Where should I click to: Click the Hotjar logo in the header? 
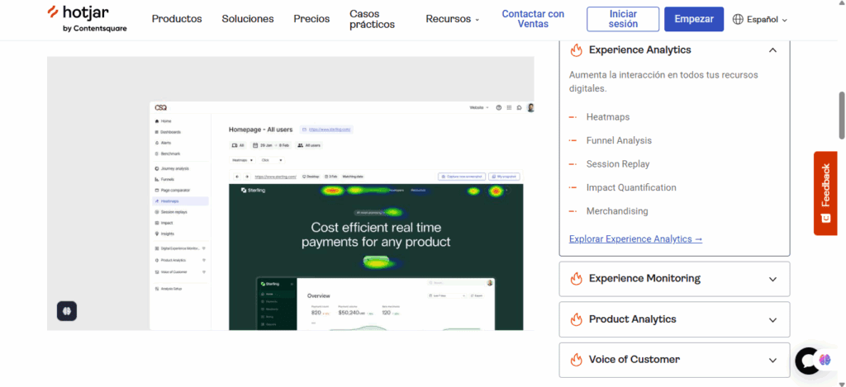tap(87, 19)
